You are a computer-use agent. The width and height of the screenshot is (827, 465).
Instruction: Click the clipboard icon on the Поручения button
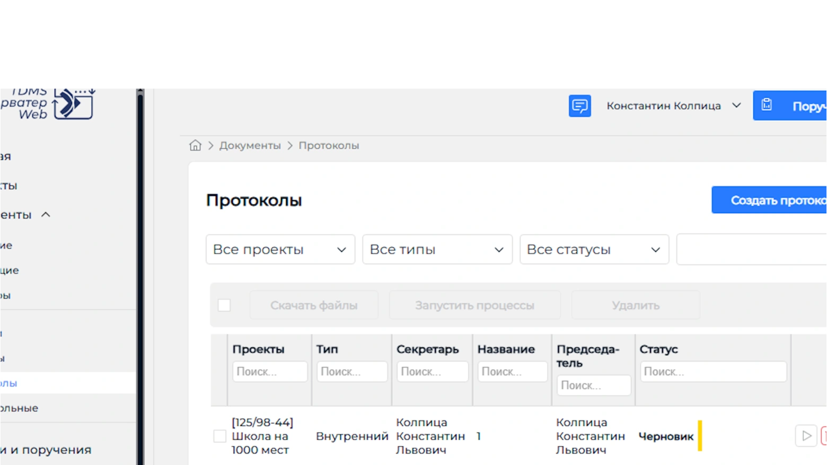[x=767, y=105]
